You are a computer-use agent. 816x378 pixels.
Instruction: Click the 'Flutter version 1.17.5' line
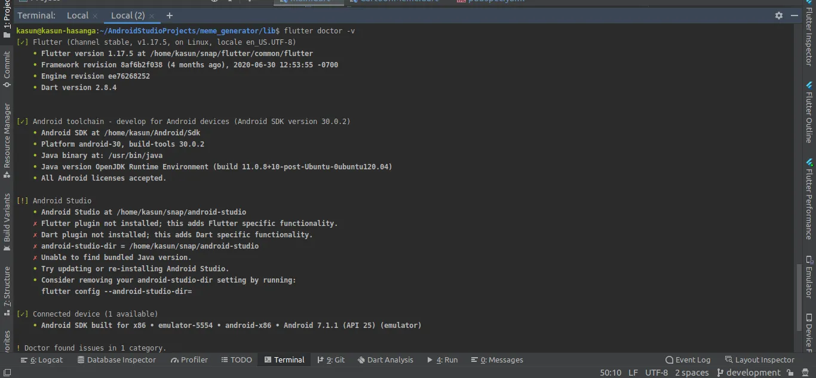click(x=177, y=54)
